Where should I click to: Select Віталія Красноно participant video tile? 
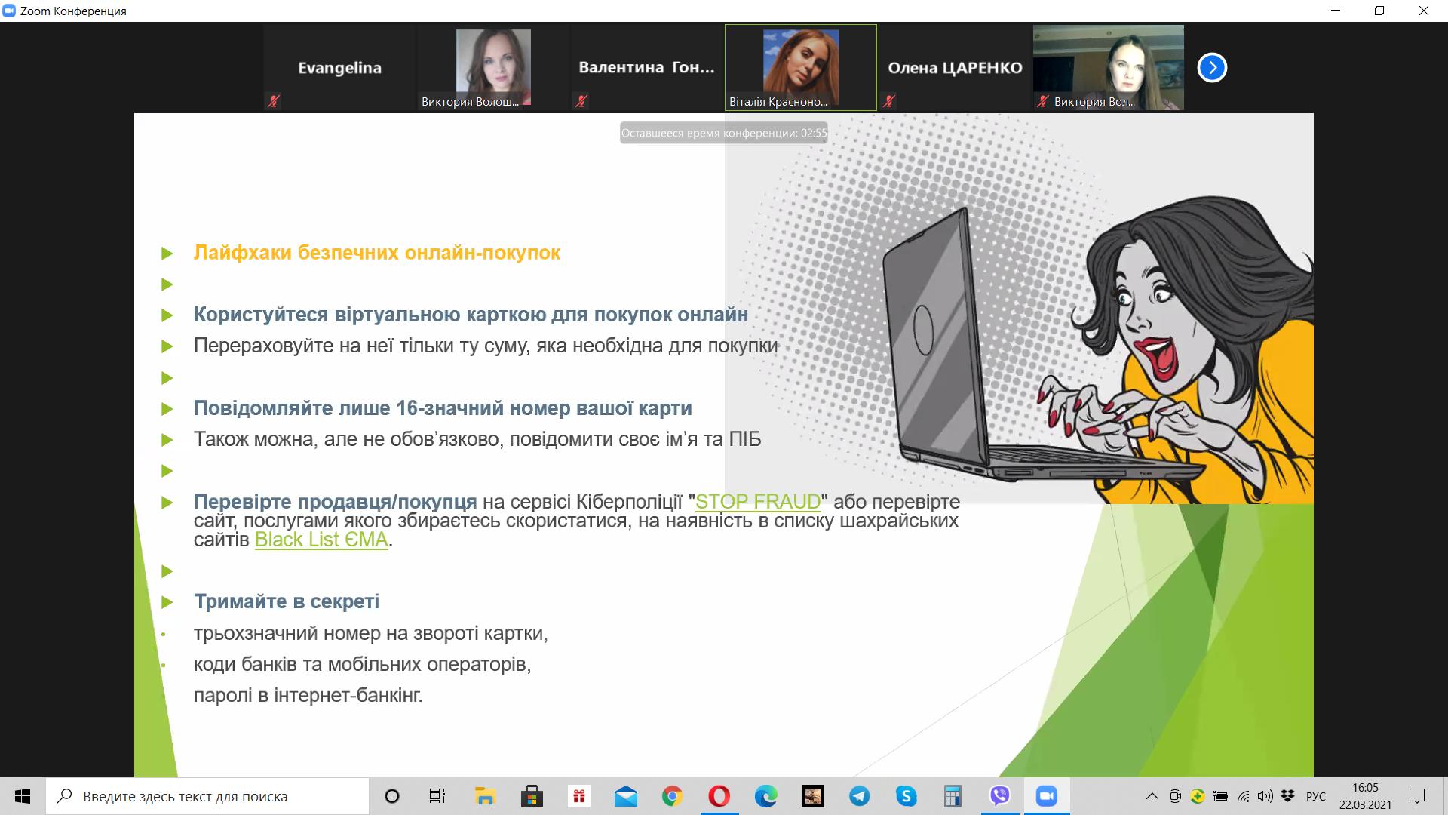tap(800, 68)
